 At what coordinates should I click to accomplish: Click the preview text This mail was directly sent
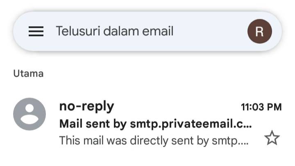point(154,140)
